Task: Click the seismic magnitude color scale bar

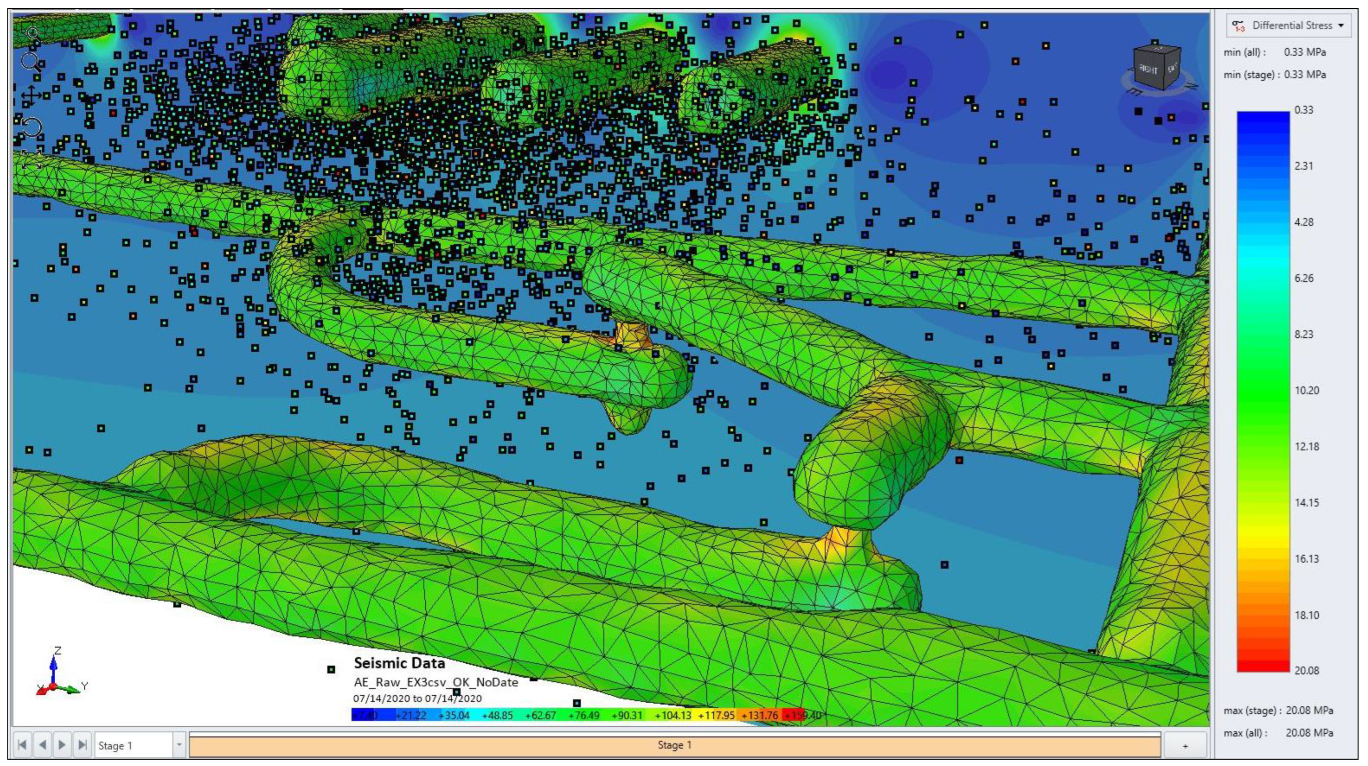Action: tap(578, 715)
